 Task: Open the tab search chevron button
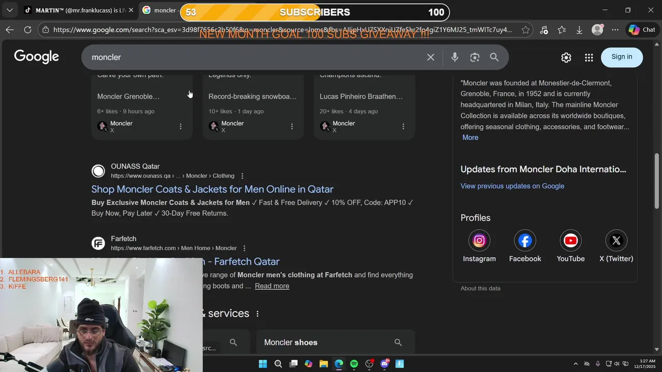coord(9,10)
